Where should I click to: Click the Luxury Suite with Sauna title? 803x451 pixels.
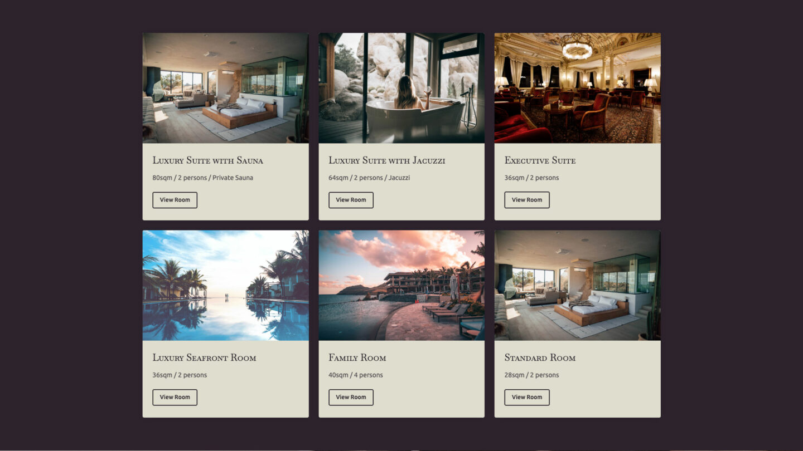pos(207,160)
